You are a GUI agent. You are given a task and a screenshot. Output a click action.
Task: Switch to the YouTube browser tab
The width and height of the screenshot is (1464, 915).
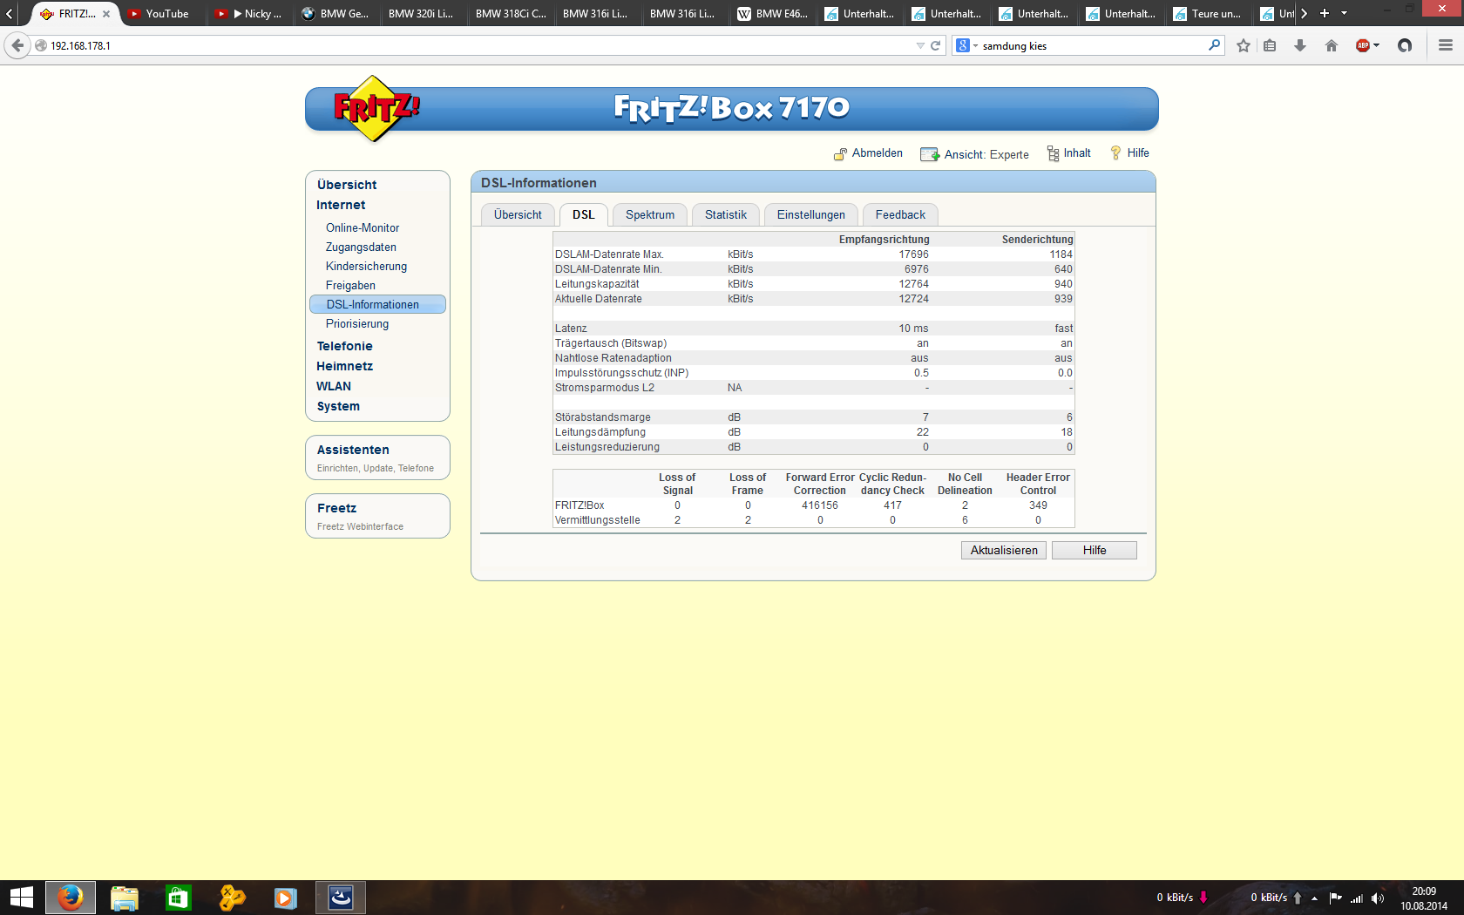click(164, 14)
